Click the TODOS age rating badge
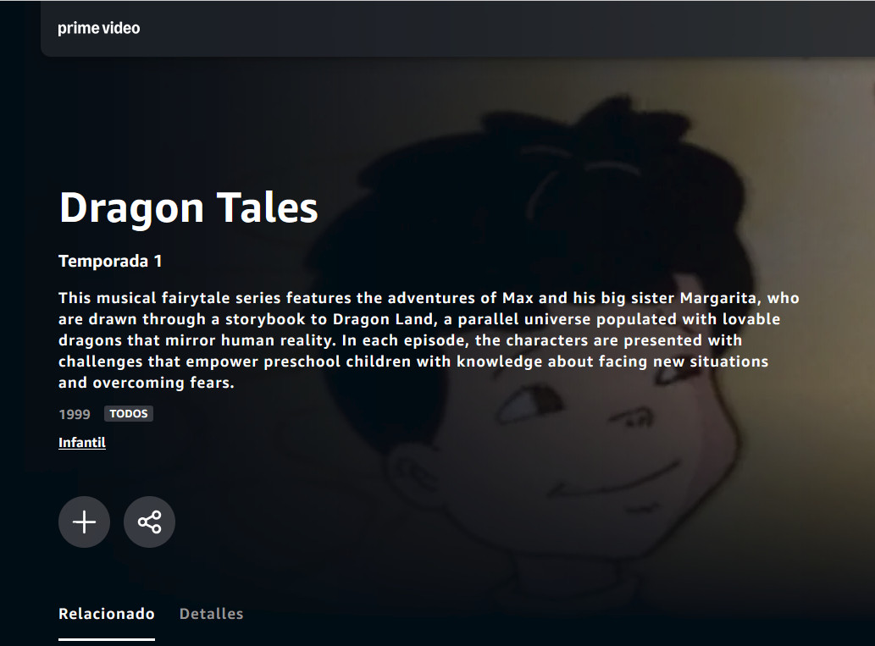The height and width of the screenshot is (646, 875). 129,413
